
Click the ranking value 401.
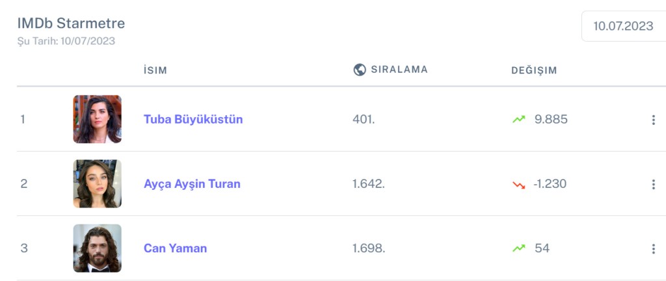point(364,120)
